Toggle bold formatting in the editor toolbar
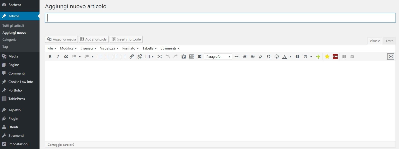Image resolution: width=399 pixels, height=149 pixels. (x=50, y=56)
